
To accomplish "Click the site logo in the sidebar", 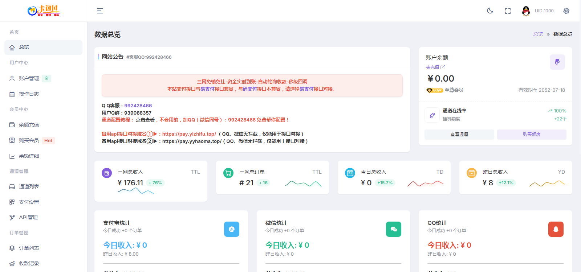I will coord(43,11).
